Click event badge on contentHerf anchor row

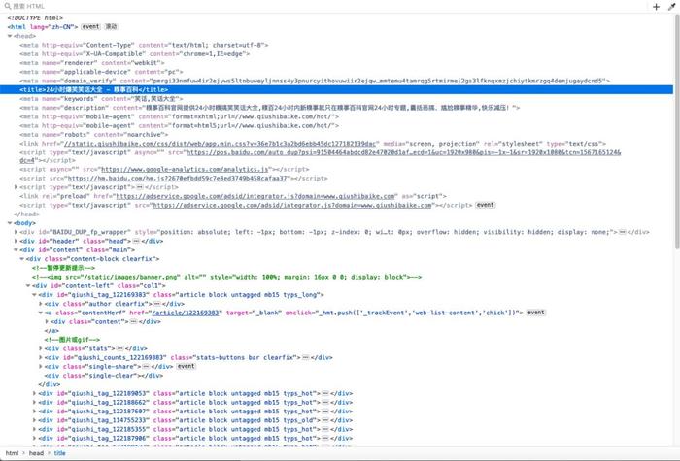(x=535, y=313)
